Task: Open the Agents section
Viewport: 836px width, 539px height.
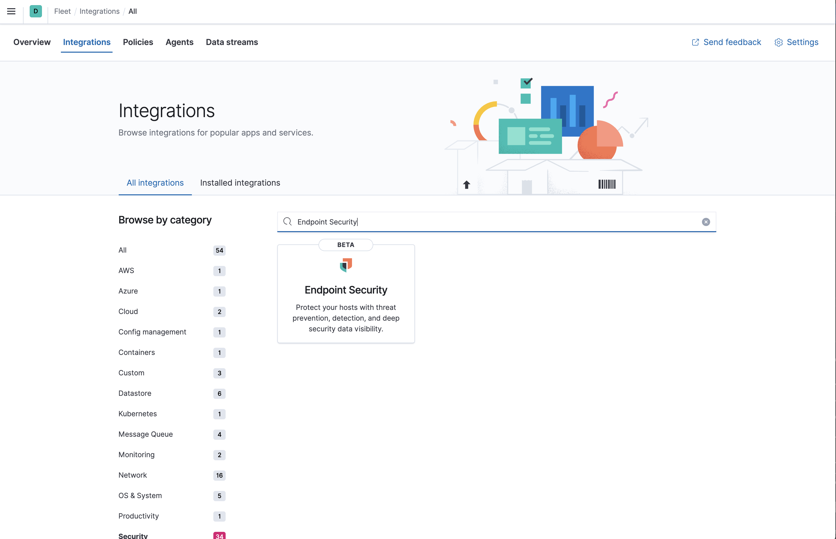Action: [x=180, y=42]
